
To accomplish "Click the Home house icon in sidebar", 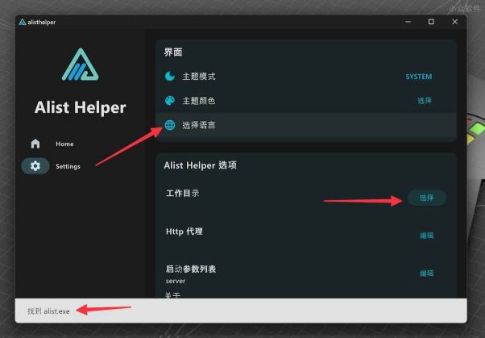I will [x=35, y=144].
